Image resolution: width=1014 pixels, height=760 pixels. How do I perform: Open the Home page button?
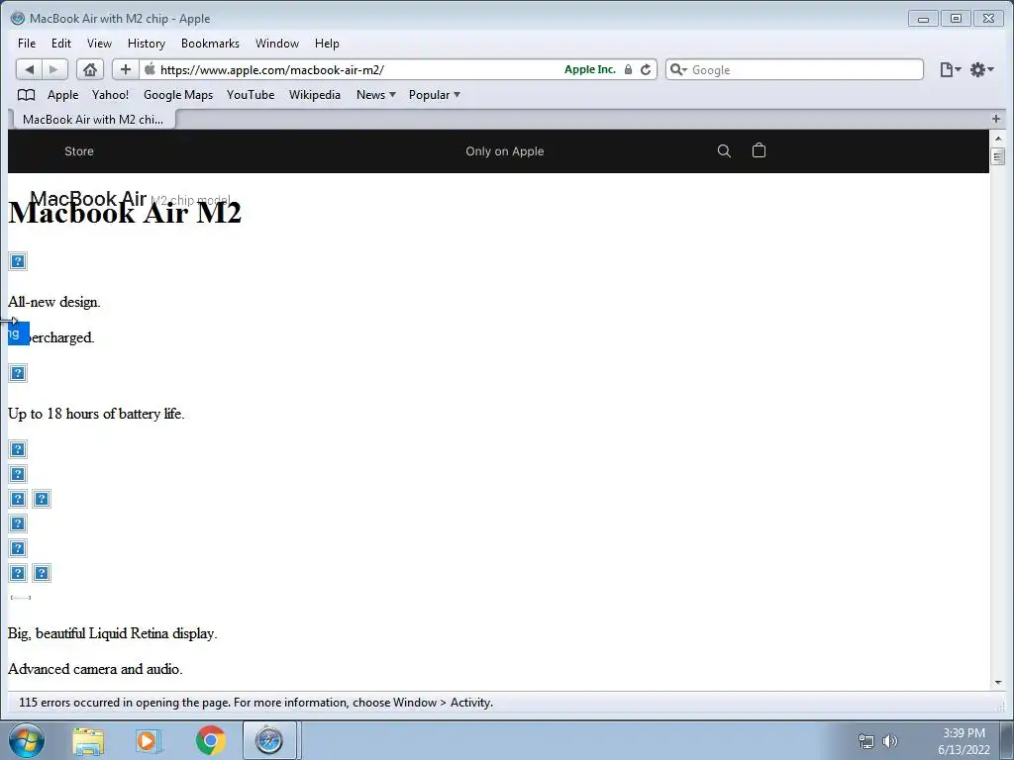coord(90,70)
